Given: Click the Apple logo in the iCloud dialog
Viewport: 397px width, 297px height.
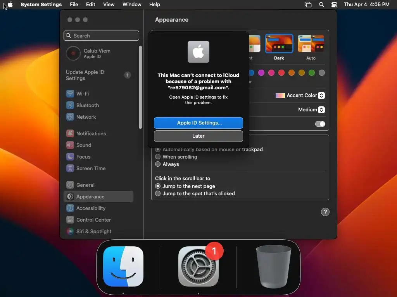Looking at the screenshot, I should point(198,52).
